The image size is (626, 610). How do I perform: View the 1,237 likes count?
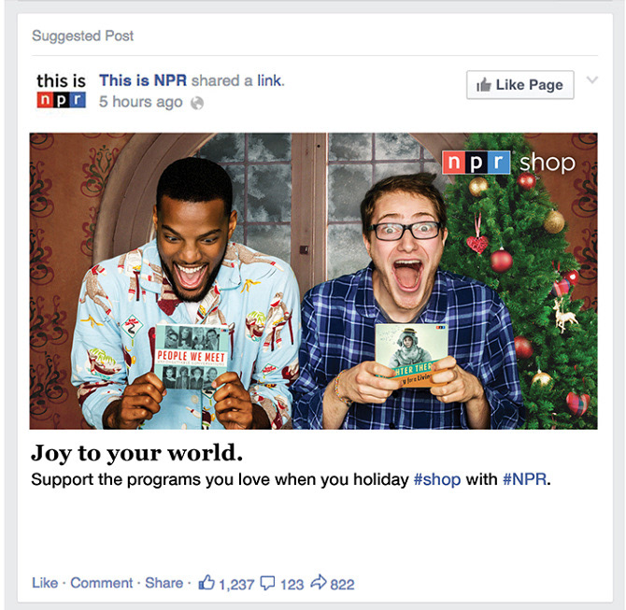pyautogui.click(x=236, y=585)
